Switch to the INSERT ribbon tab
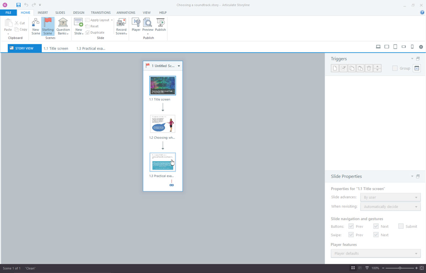 coord(43,13)
